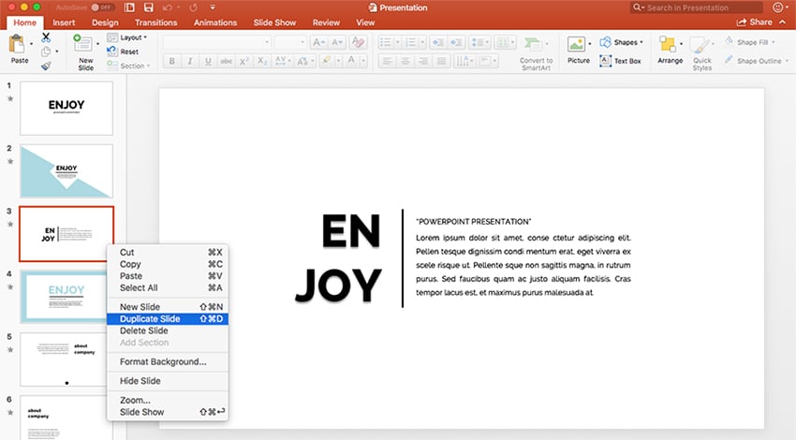
Task: Open the font name combo box
Action: tap(216, 42)
